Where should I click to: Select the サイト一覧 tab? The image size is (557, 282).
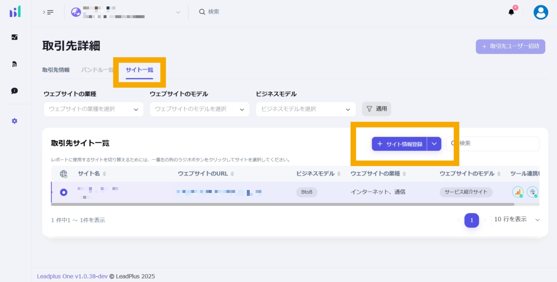(139, 70)
